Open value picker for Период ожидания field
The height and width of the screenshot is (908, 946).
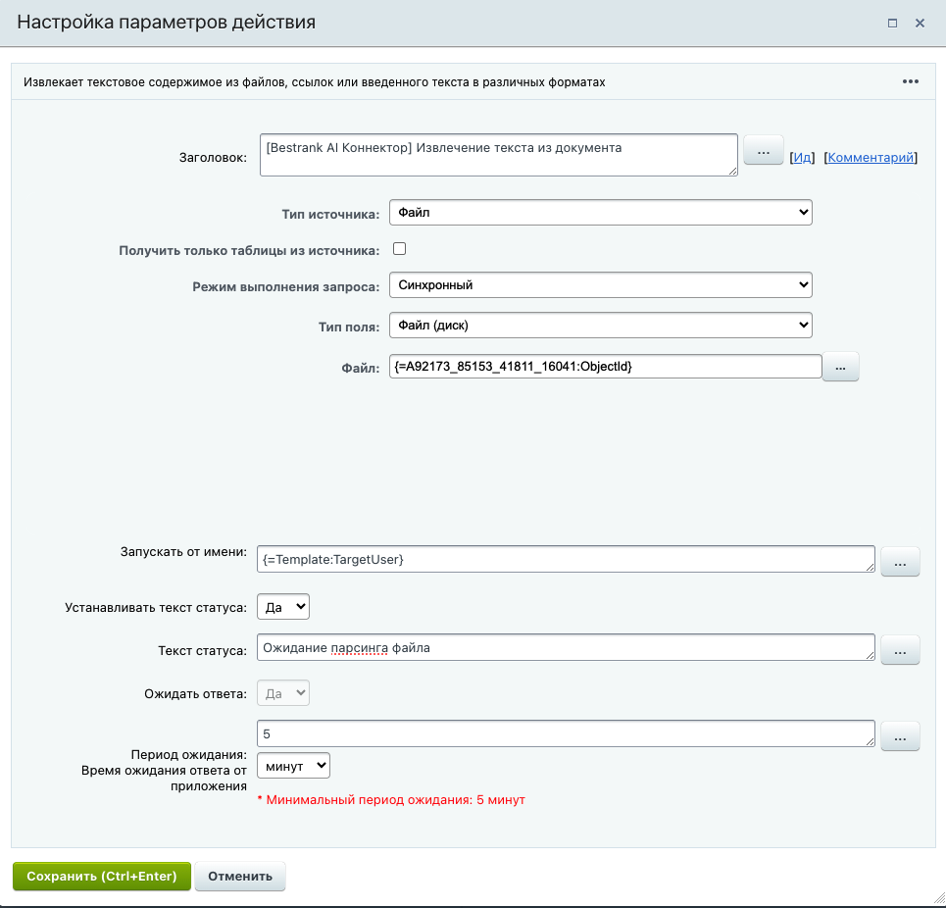(x=900, y=736)
